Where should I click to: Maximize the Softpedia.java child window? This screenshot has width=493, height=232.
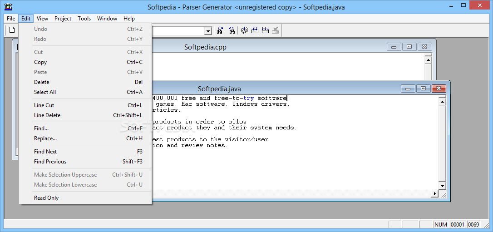coord(423,89)
